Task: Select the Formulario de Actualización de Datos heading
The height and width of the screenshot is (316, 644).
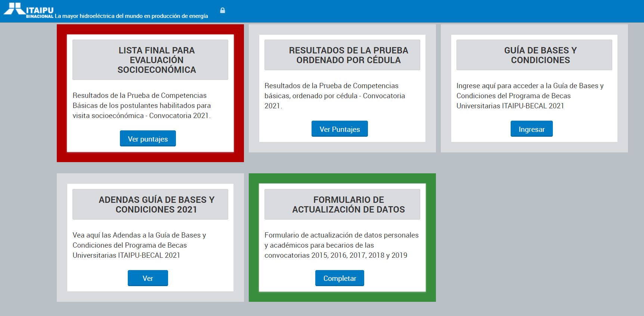Action: pyautogui.click(x=342, y=204)
